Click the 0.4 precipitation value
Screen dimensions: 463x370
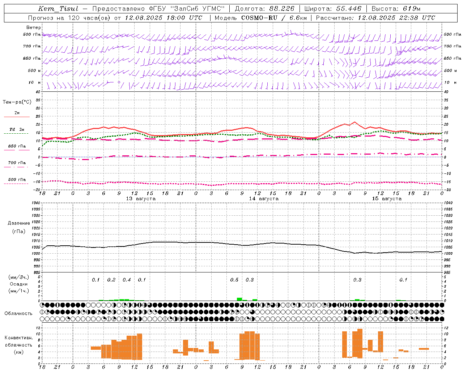[127, 280]
